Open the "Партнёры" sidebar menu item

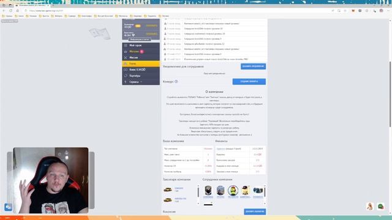point(141,76)
